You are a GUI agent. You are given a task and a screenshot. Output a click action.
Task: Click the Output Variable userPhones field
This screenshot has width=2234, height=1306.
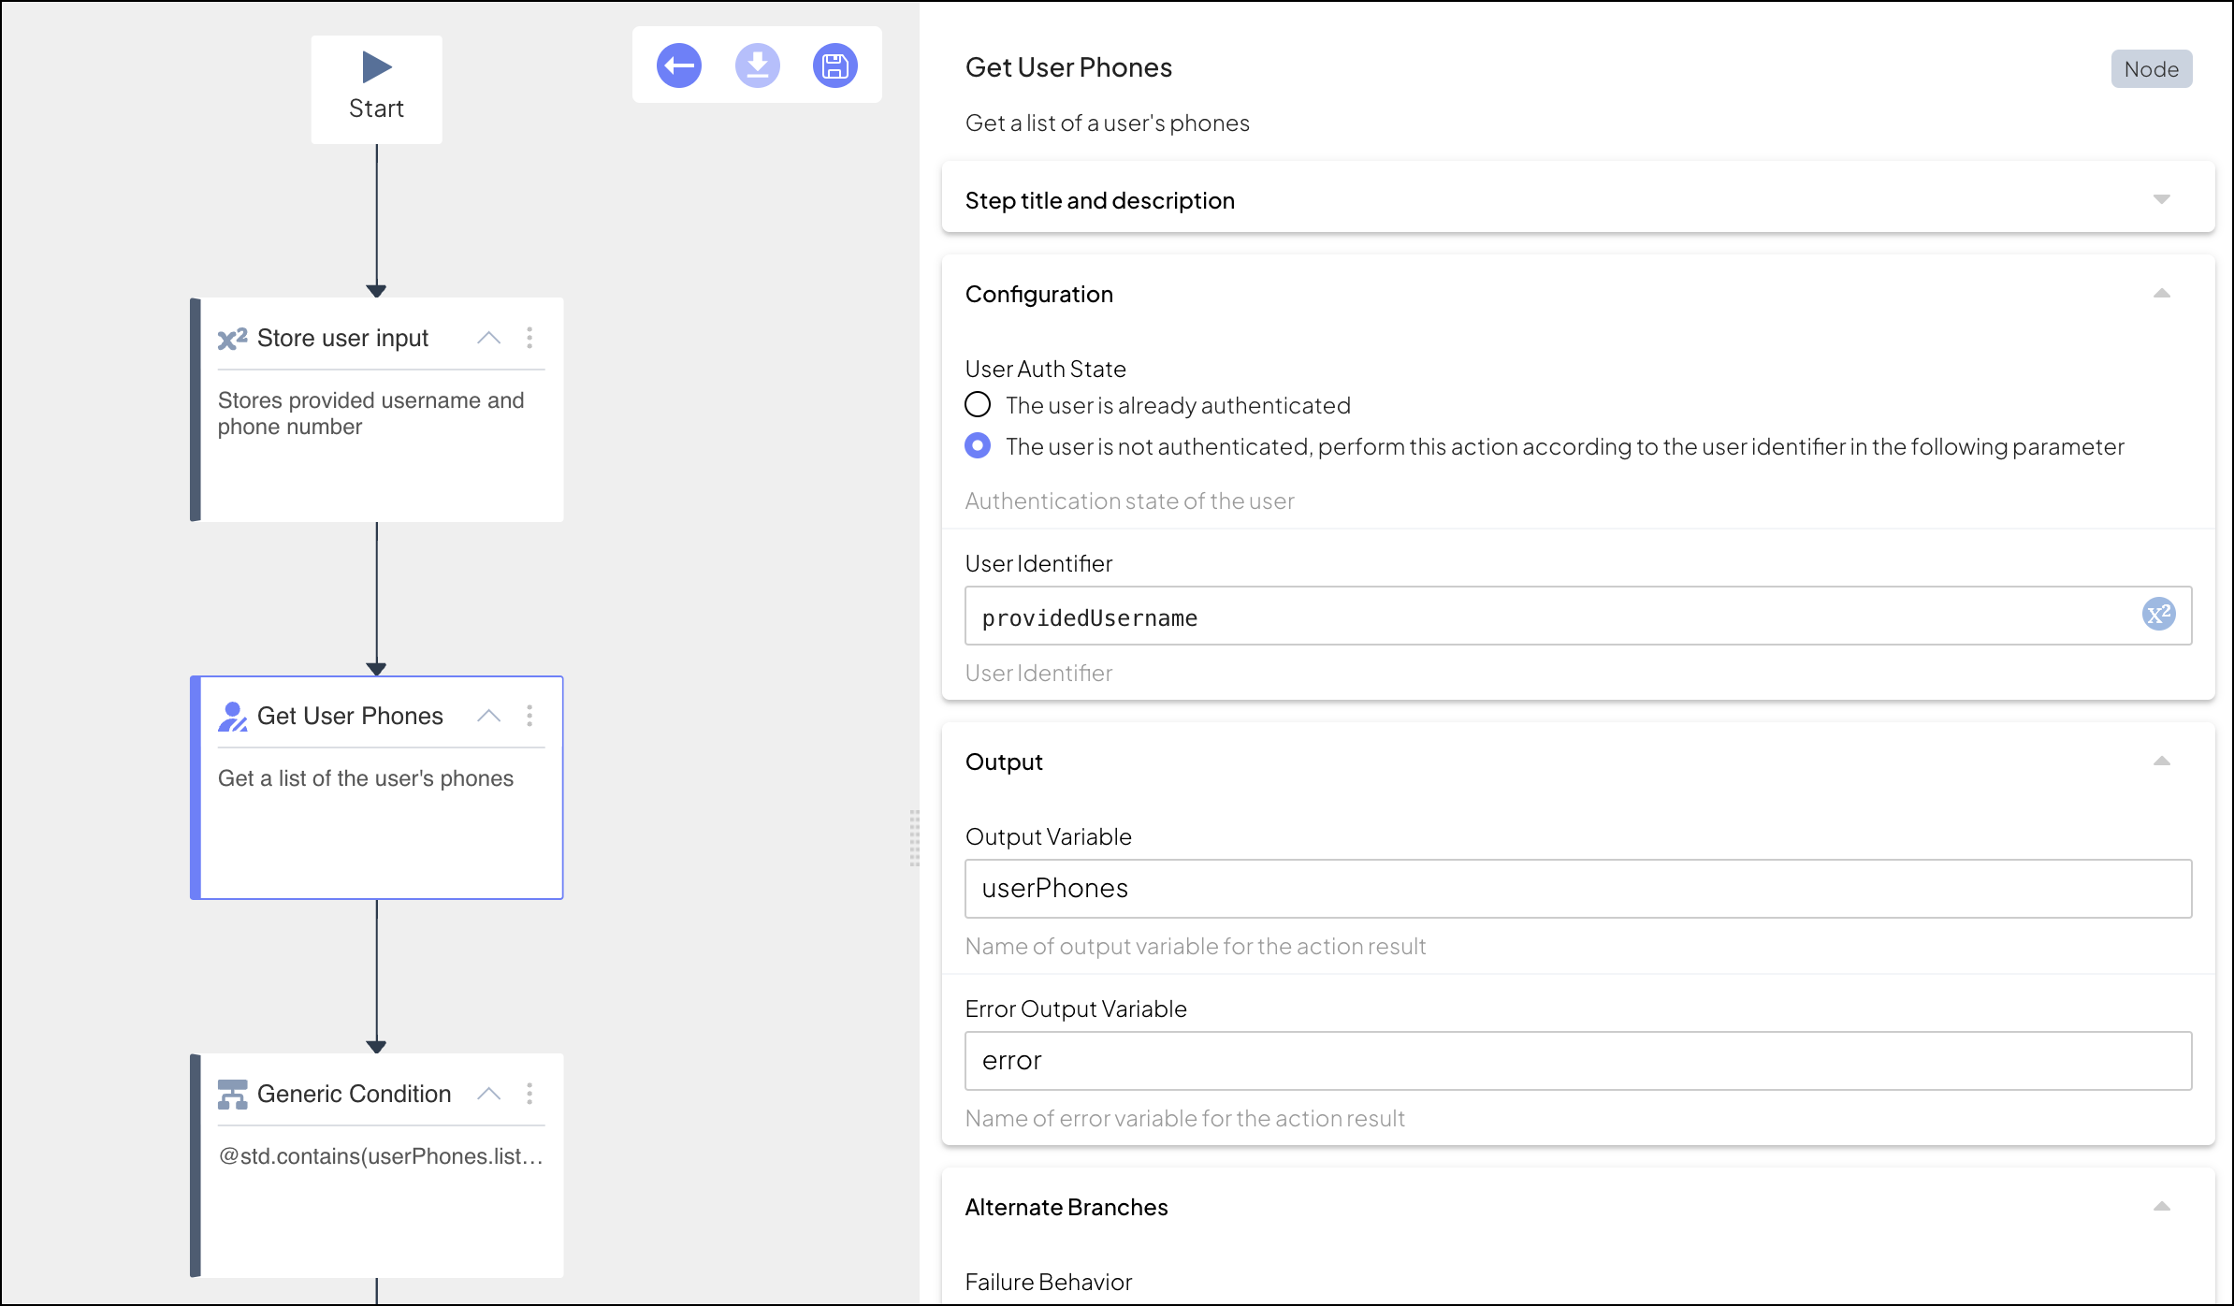1577,888
